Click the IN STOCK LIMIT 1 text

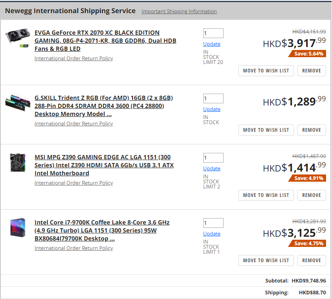[x=211, y=247]
